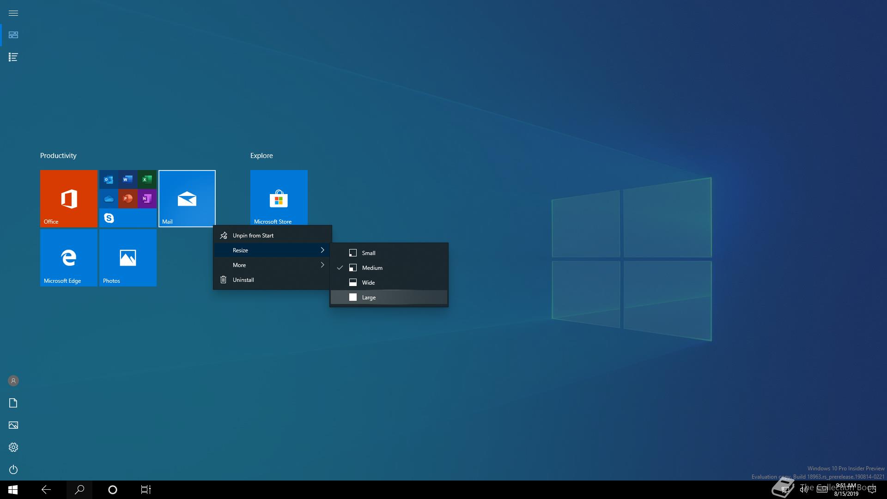Open OneDrive in the folder tile
The image size is (887, 499).
tap(109, 199)
